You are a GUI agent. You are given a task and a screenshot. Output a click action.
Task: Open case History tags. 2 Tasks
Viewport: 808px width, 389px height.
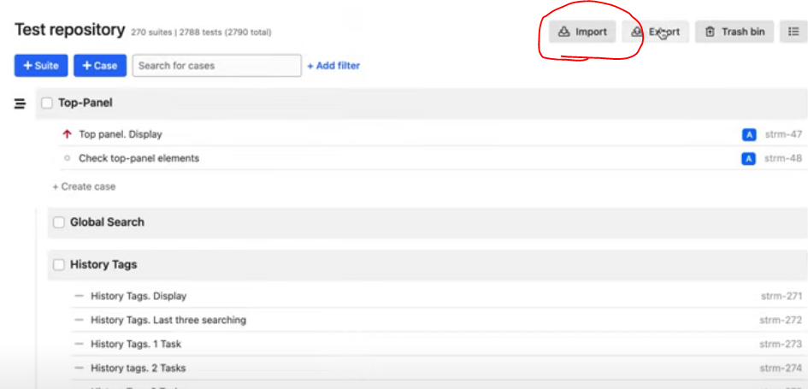pyautogui.click(x=139, y=368)
